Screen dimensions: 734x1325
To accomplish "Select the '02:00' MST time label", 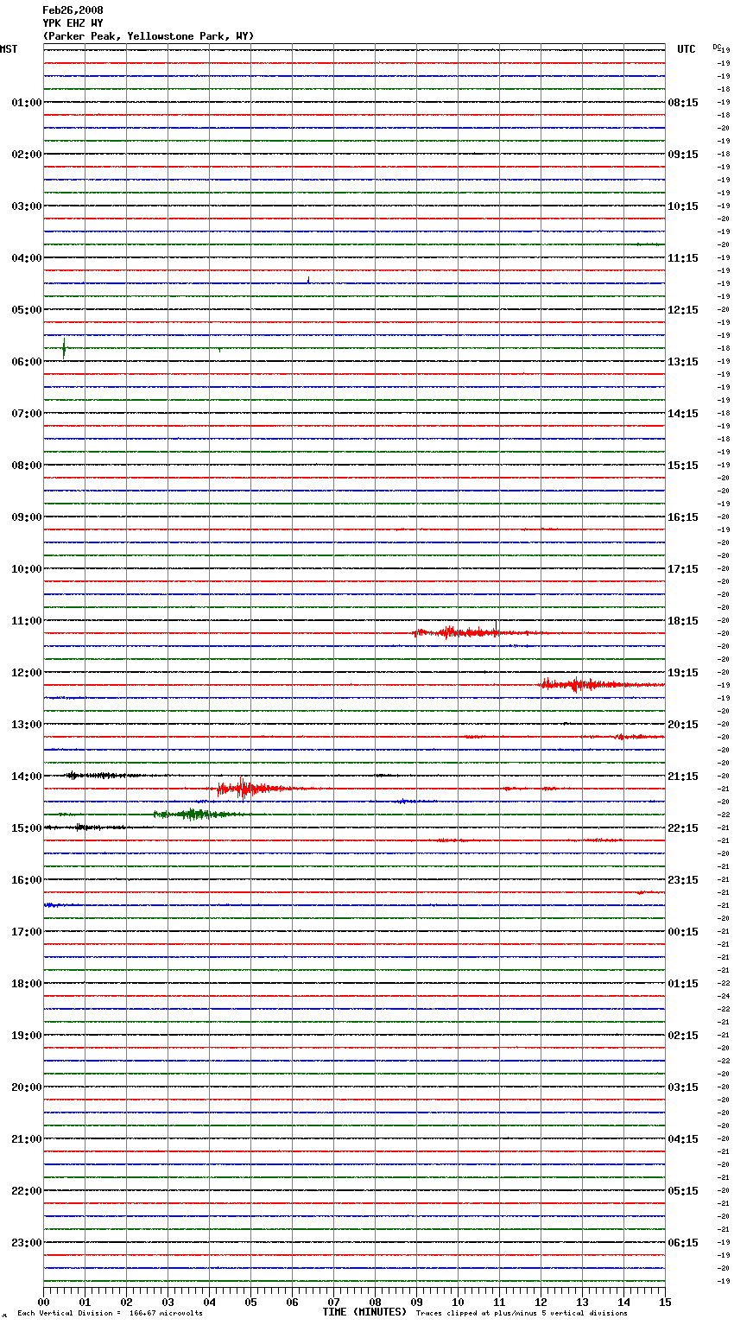I will [26, 155].
